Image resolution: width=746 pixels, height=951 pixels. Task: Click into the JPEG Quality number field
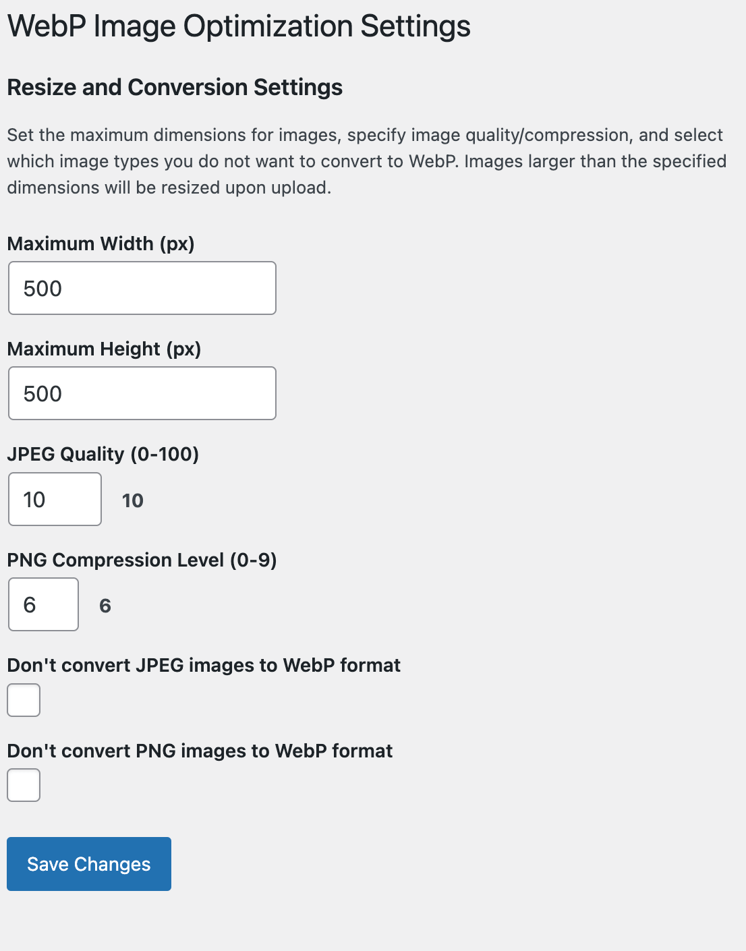click(55, 499)
